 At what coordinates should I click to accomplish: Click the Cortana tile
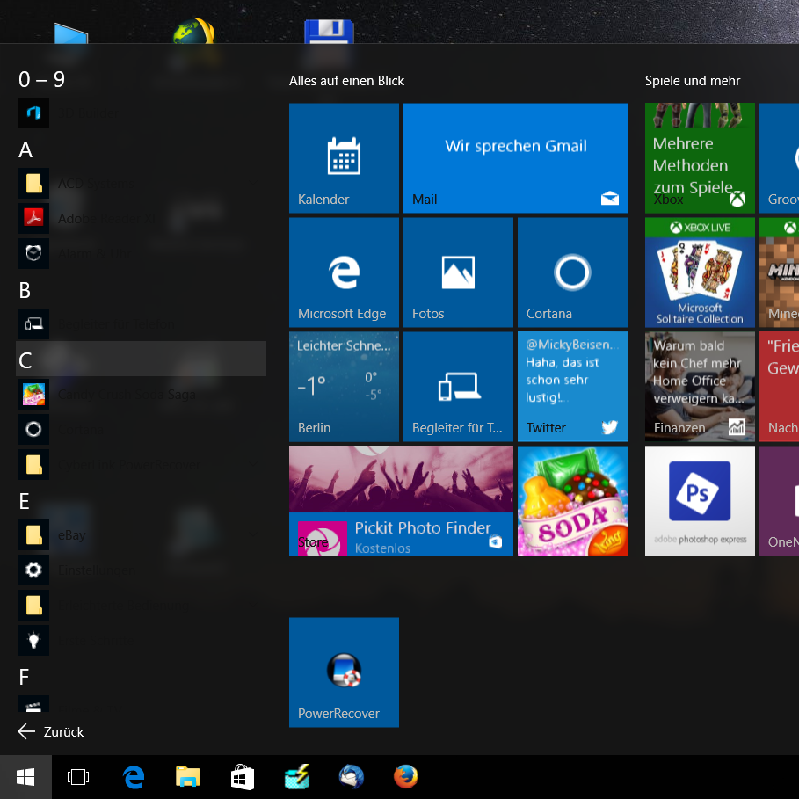(572, 272)
